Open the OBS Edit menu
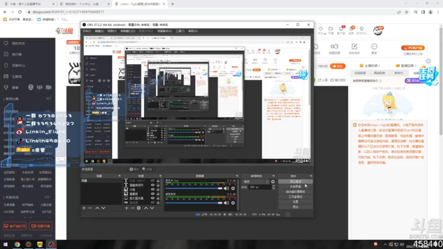Image resolution: width=443 pixels, height=249 pixels. [x=99, y=31]
